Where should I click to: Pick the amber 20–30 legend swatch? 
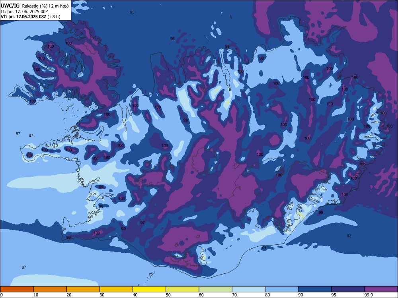point(83,289)
